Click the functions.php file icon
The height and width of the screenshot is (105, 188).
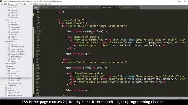point(9,32)
